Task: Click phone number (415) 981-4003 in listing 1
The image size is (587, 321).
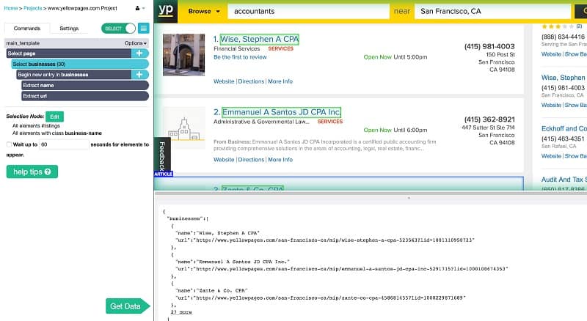Action: 489,46
